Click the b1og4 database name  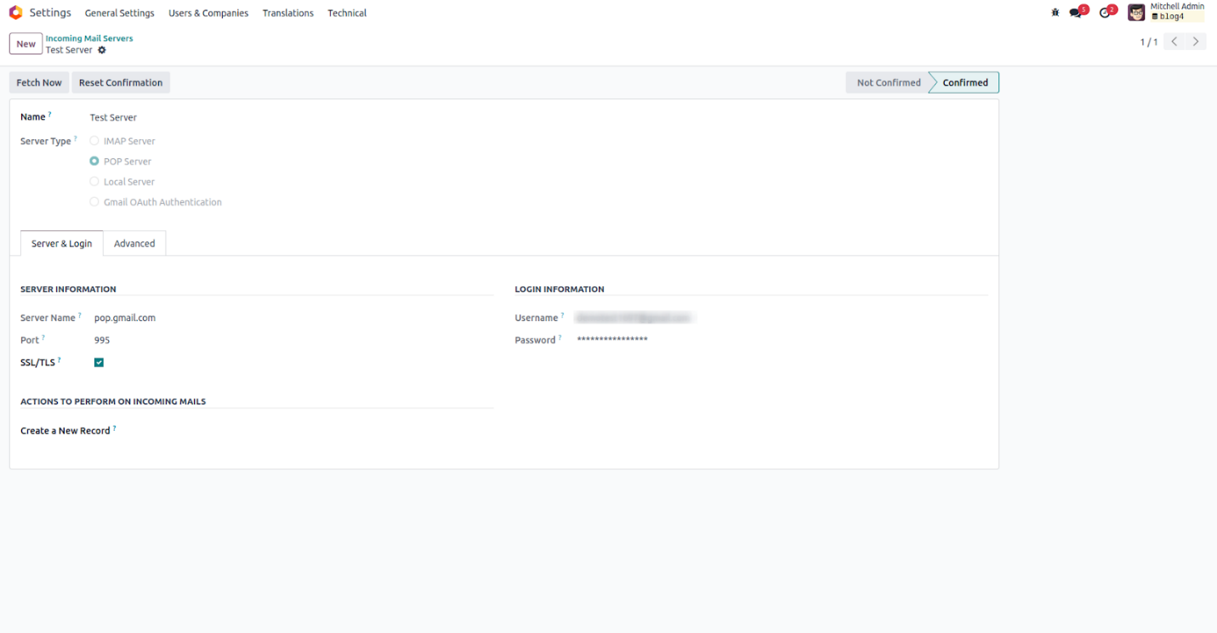pos(1171,17)
